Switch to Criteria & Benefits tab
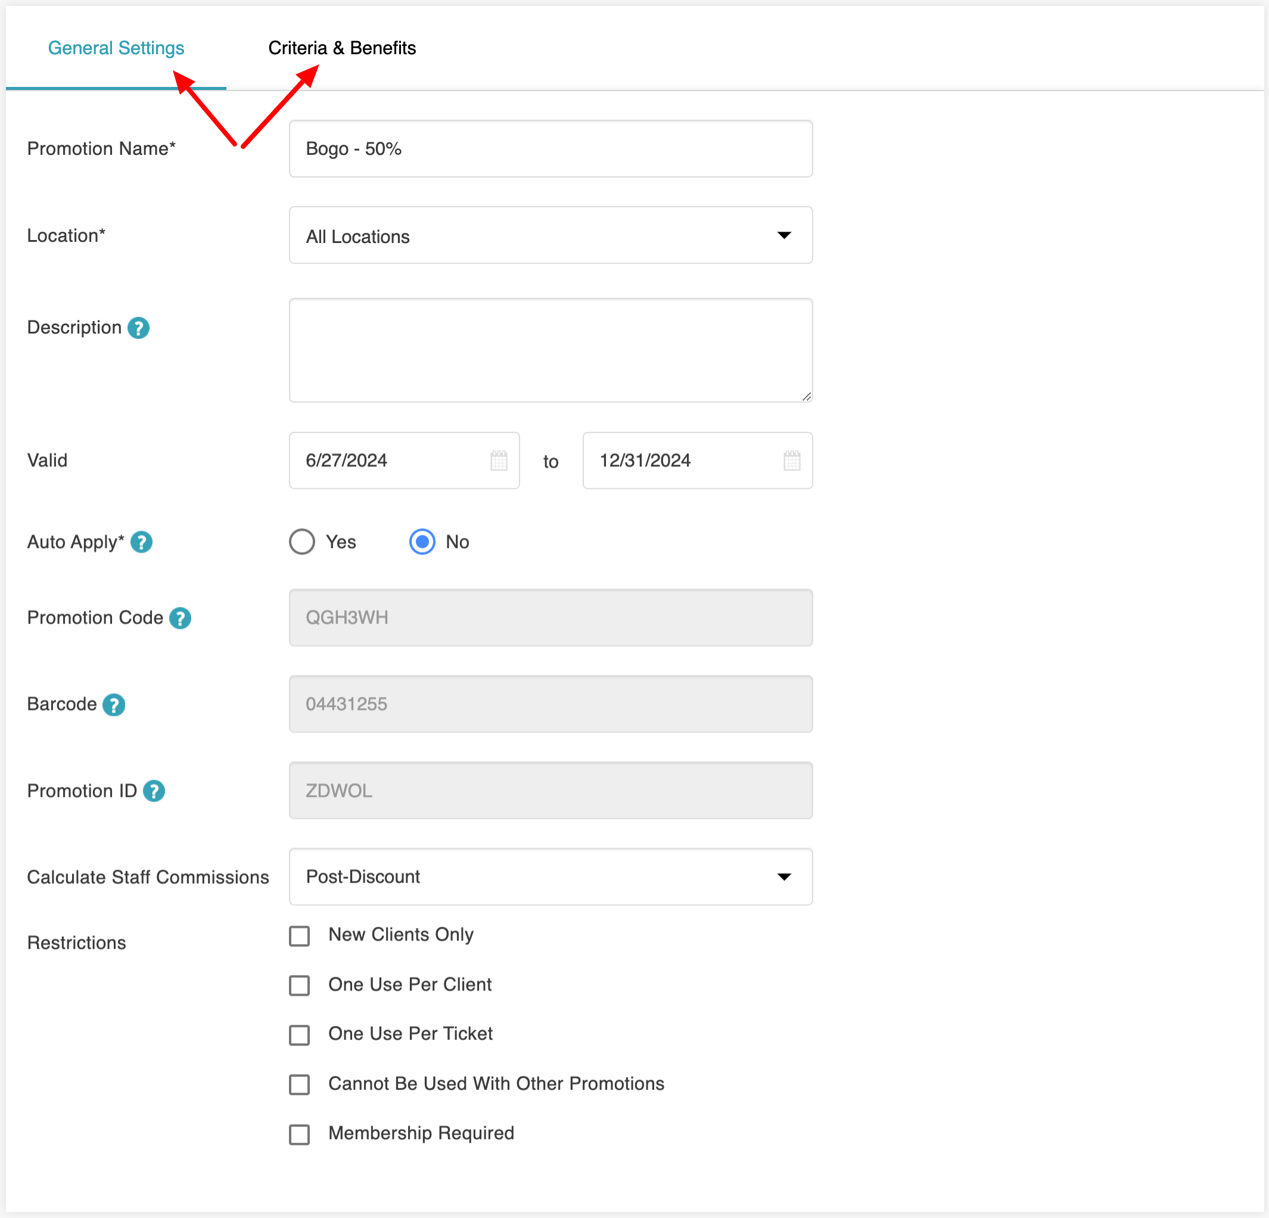Screen dimensions: 1269x1218 [x=342, y=48]
